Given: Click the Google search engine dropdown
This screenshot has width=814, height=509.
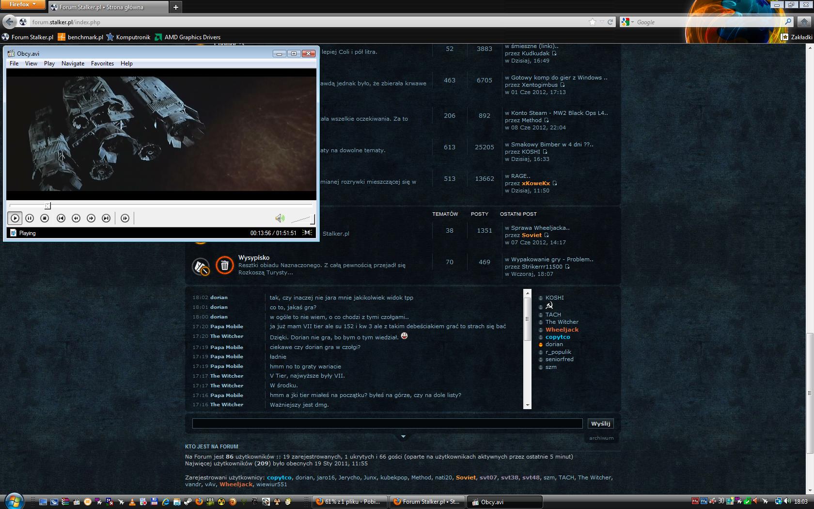Looking at the screenshot, I should [627, 22].
